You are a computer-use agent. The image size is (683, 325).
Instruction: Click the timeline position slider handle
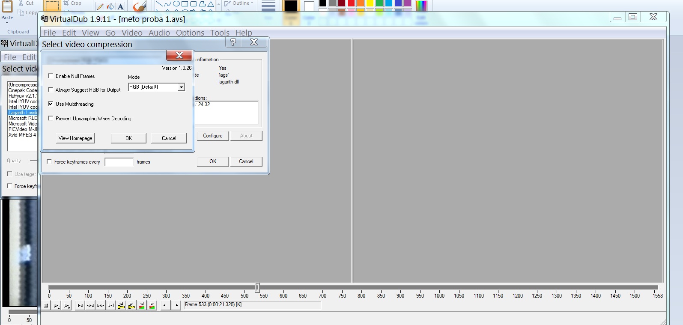[x=257, y=288]
